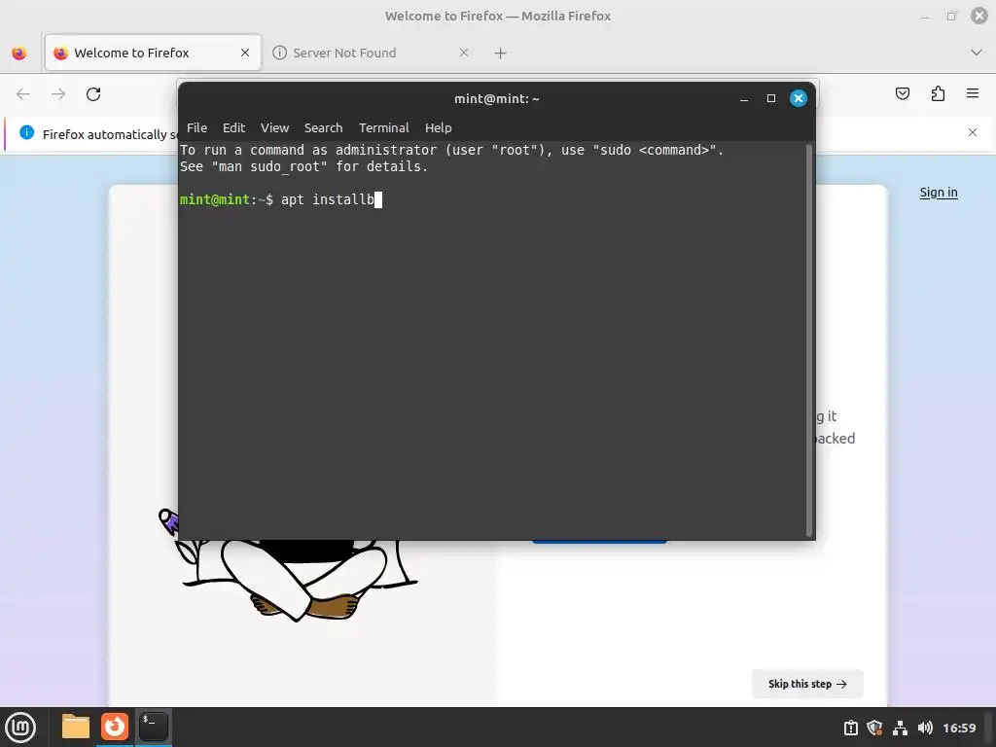Reload the current Firefox page
996x747 pixels.
click(93, 94)
